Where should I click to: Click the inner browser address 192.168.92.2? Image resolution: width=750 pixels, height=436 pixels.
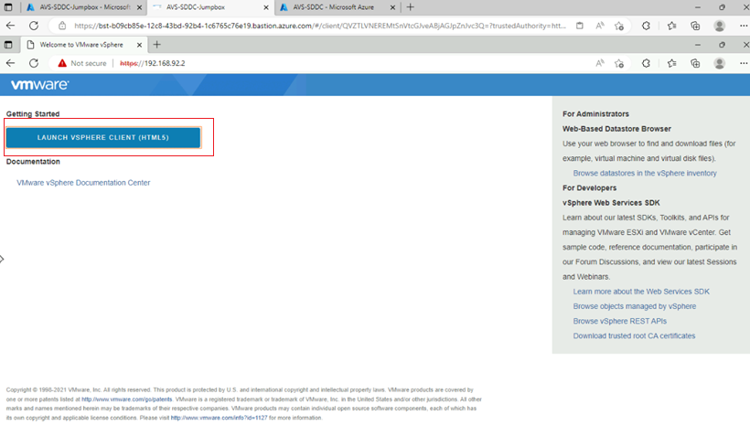pos(152,63)
